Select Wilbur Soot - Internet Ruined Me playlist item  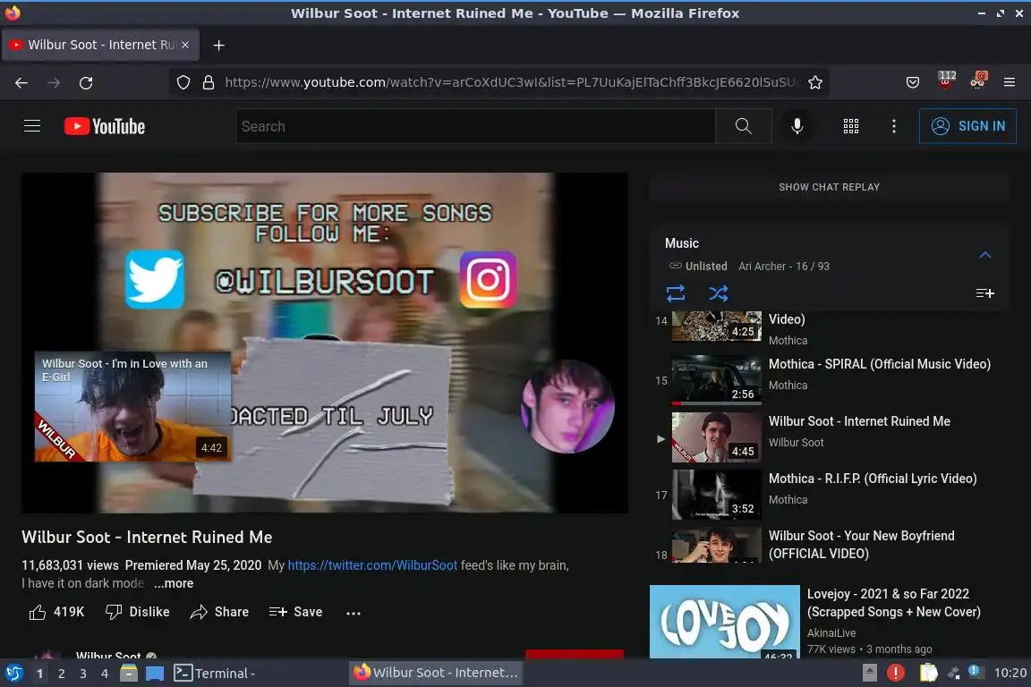click(x=830, y=437)
